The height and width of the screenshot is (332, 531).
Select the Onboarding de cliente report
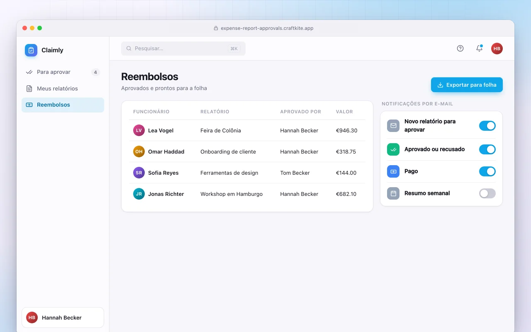pos(228,151)
